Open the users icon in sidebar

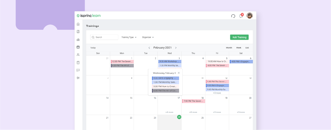(78, 55)
